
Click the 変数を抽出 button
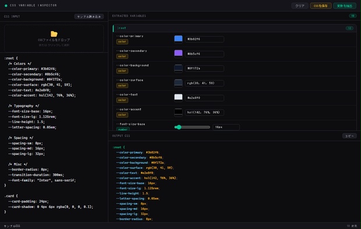point(345,6)
